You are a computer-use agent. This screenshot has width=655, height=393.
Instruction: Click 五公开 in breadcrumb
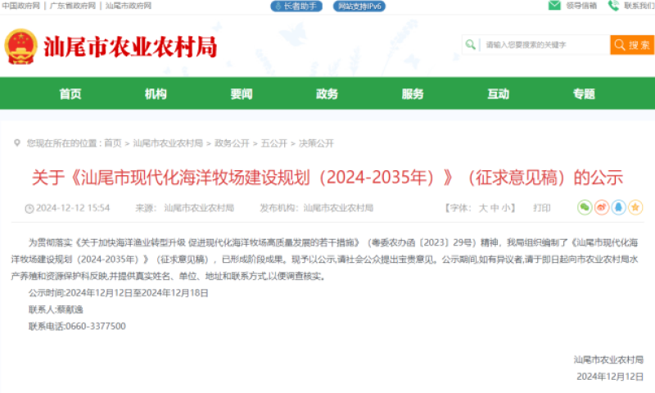click(x=274, y=143)
